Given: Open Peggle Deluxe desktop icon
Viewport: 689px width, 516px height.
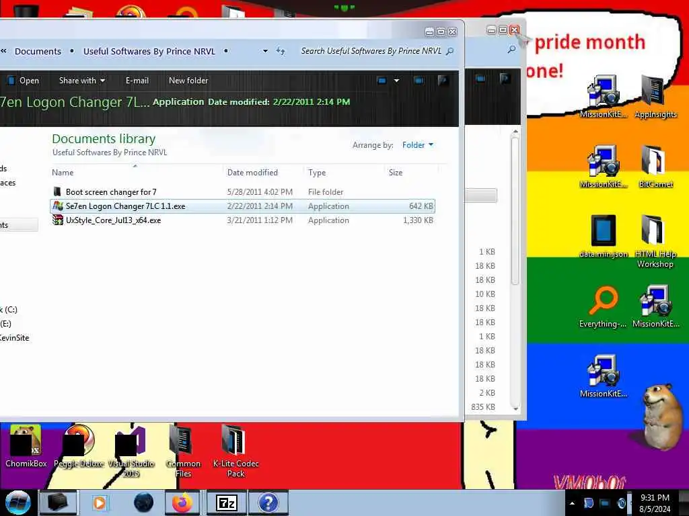Looking at the screenshot, I should pos(79,446).
